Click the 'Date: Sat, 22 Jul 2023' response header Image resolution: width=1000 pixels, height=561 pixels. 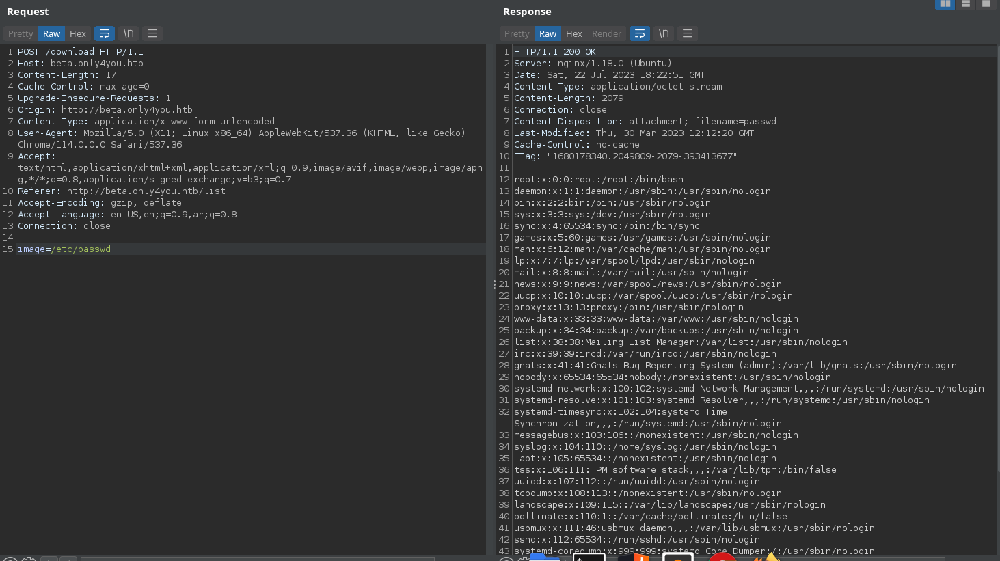(x=610, y=74)
